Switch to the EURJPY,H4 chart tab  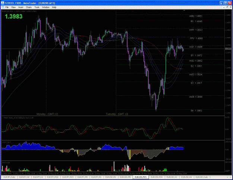24,177
